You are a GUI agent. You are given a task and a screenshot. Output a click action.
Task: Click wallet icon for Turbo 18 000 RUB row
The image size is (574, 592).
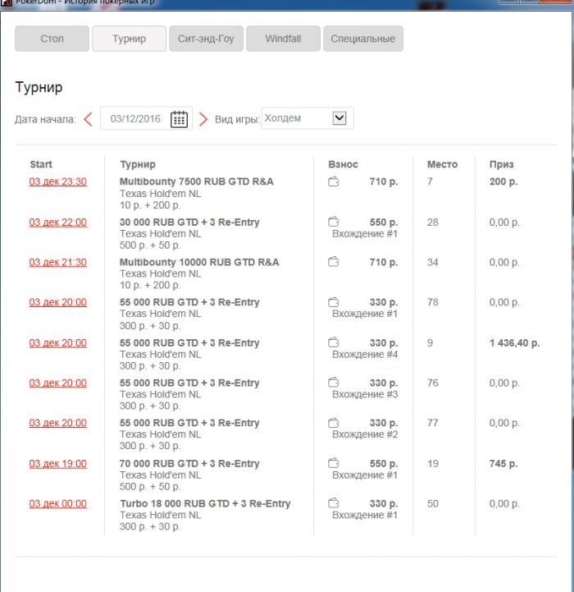click(x=334, y=503)
